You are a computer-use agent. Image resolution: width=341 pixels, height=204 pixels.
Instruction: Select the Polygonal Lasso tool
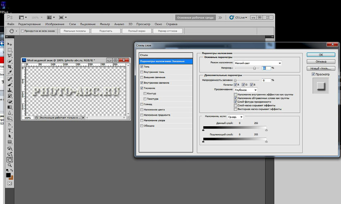tap(10, 55)
